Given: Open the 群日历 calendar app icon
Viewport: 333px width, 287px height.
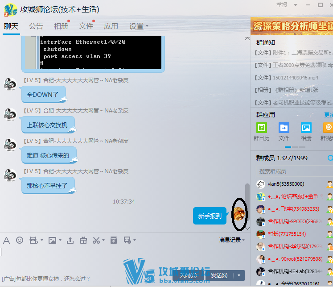Looking at the screenshot, I should click(x=262, y=128).
